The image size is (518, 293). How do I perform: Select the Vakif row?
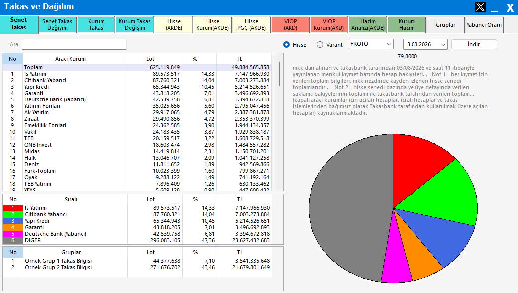coord(137,132)
